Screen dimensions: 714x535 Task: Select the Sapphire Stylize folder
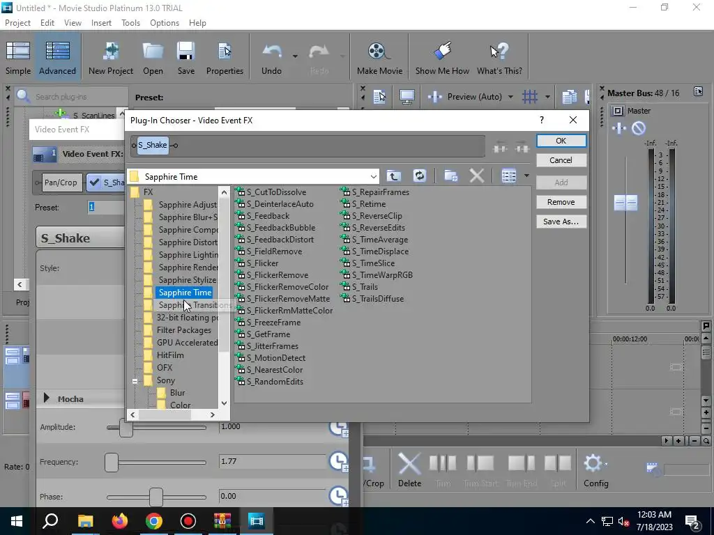click(187, 280)
